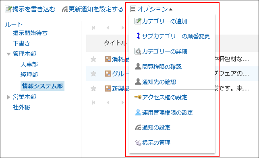259x158 pixels.
Task: Star the 新製品 bulletin row
Action: [x=93, y=88]
